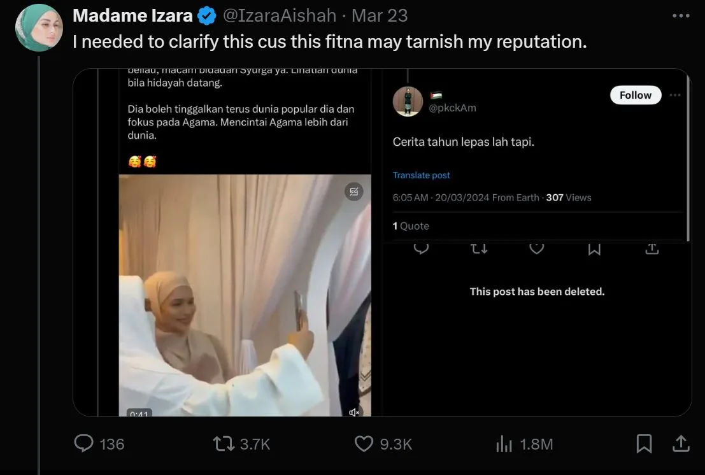Click the media icon on video corner
This screenshot has width=705, height=475.
click(x=354, y=192)
